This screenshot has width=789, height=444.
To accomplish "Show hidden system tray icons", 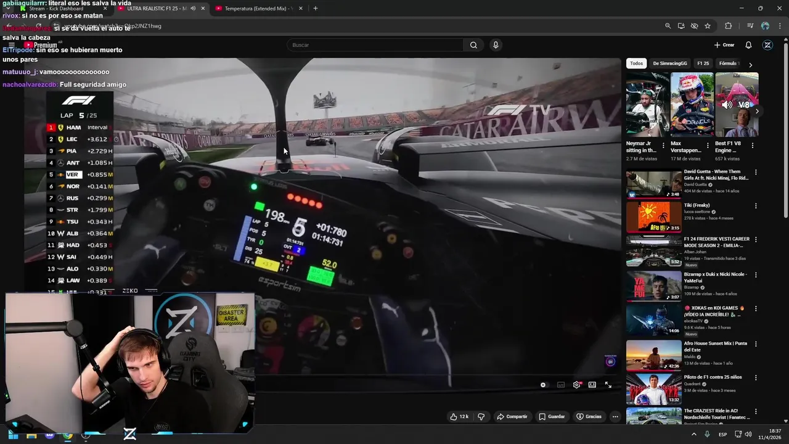I will [x=693, y=435].
